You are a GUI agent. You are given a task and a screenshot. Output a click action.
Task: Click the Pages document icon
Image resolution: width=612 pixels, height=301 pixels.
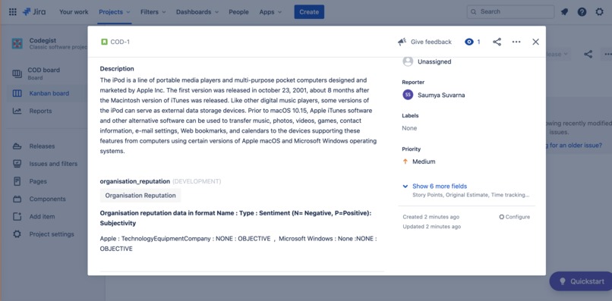[x=17, y=181]
